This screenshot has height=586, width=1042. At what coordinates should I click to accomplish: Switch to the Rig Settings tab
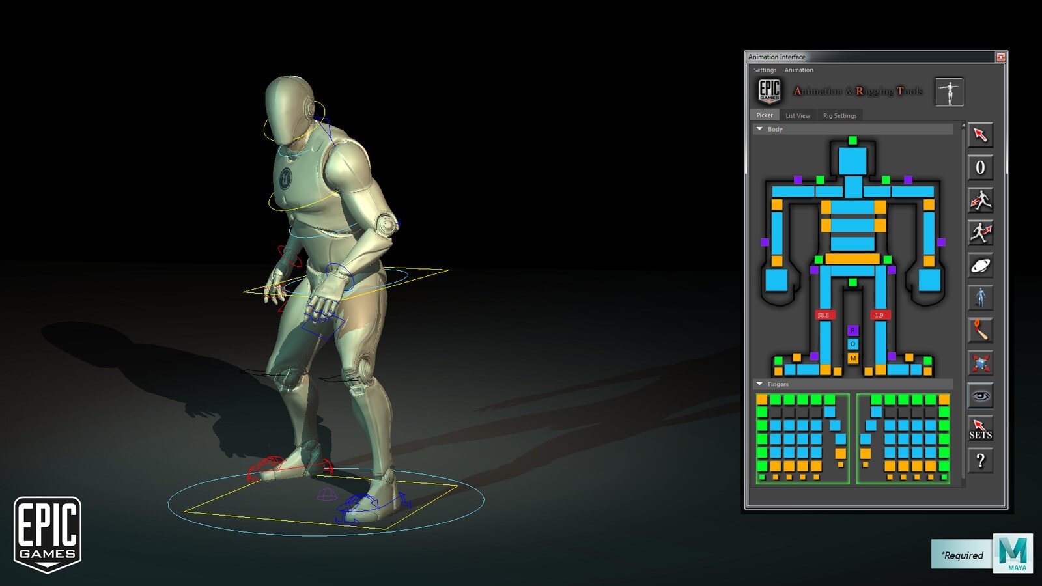coord(839,115)
